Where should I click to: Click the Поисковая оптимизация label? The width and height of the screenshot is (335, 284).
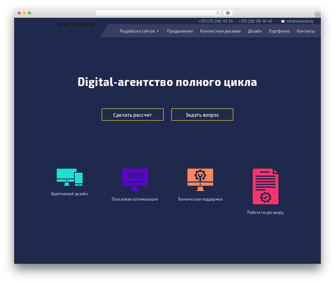point(135,199)
